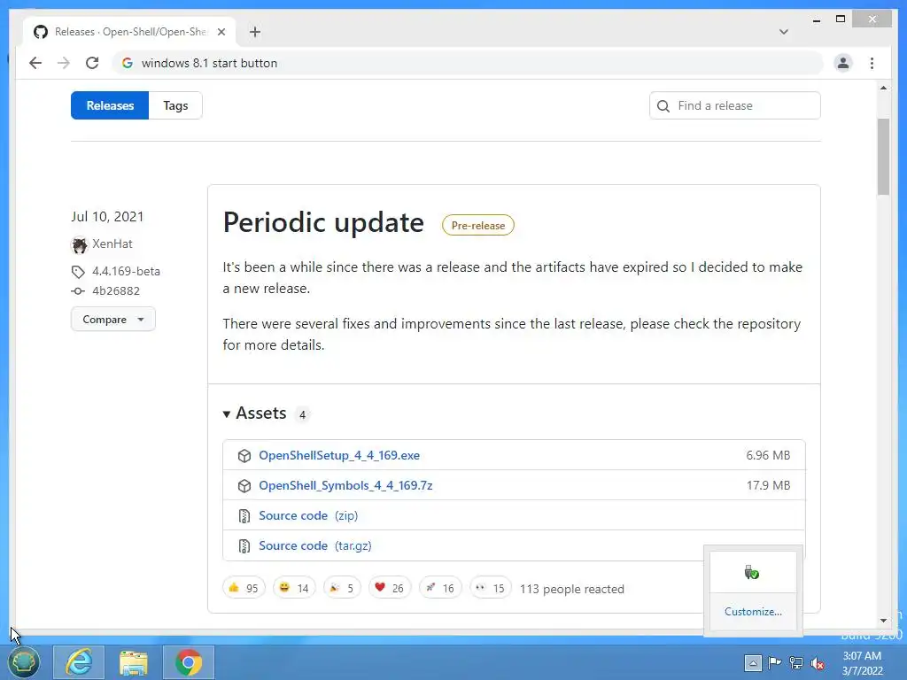907x680 pixels.
Task: Click the Chrome taskbar icon
Action: coord(189,662)
